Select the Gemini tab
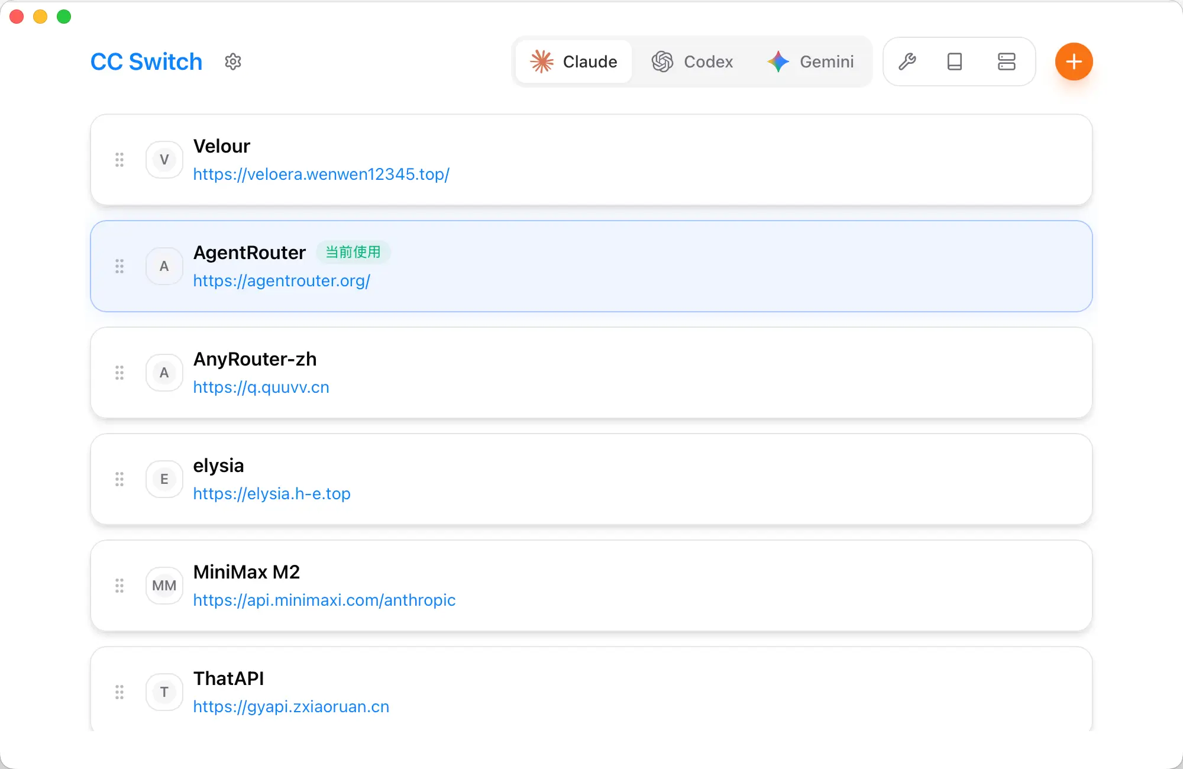Screen dimensions: 1183x769 pyautogui.click(x=810, y=62)
